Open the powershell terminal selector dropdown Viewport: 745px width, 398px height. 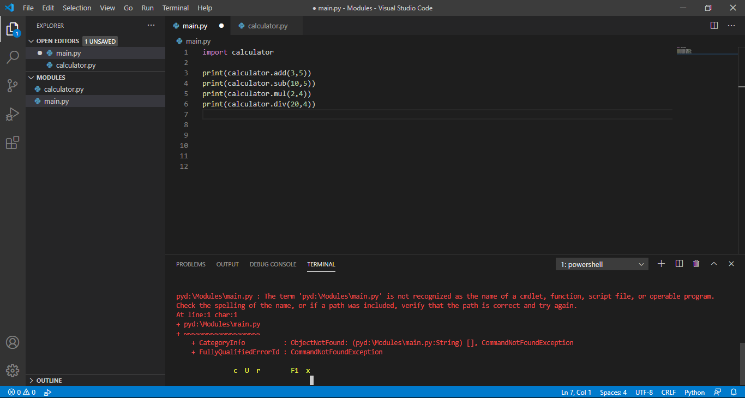[x=602, y=264]
